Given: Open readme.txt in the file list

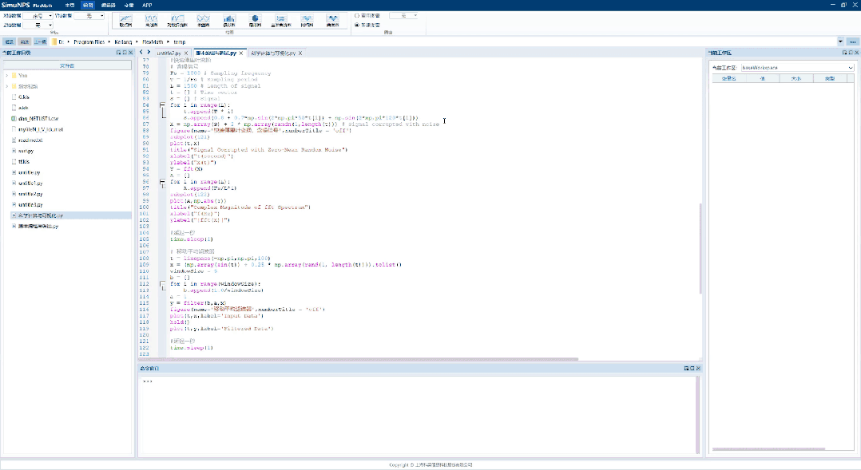Looking at the screenshot, I should [30, 139].
